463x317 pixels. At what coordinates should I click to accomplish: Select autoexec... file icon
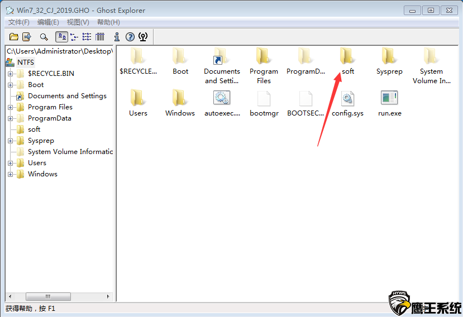pyautogui.click(x=222, y=98)
